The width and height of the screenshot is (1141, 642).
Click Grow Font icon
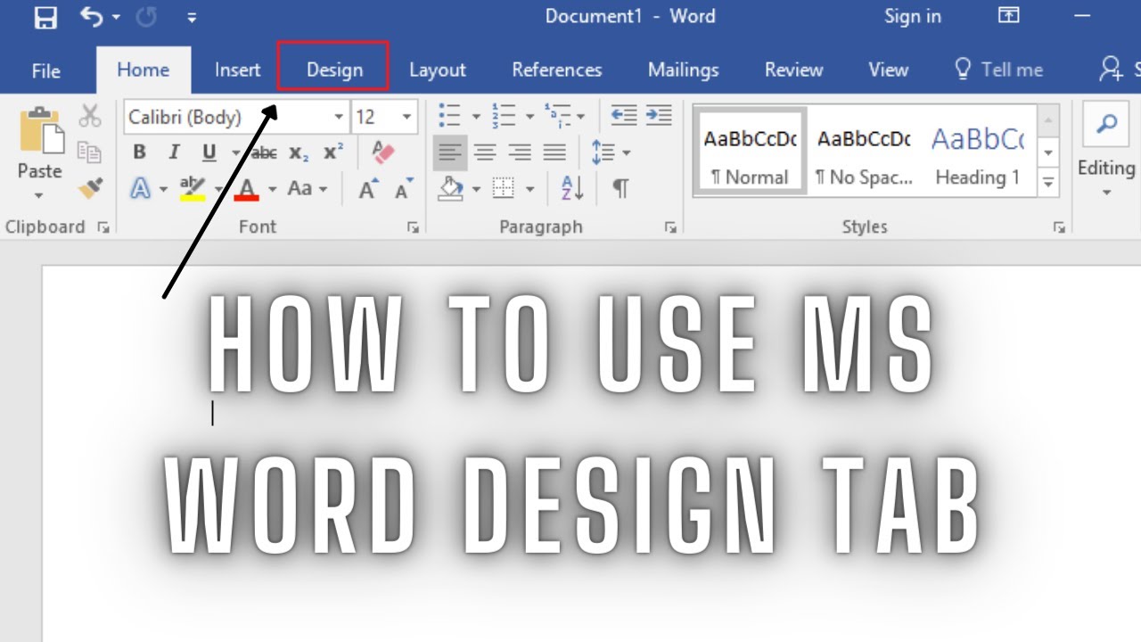(x=369, y=189)
